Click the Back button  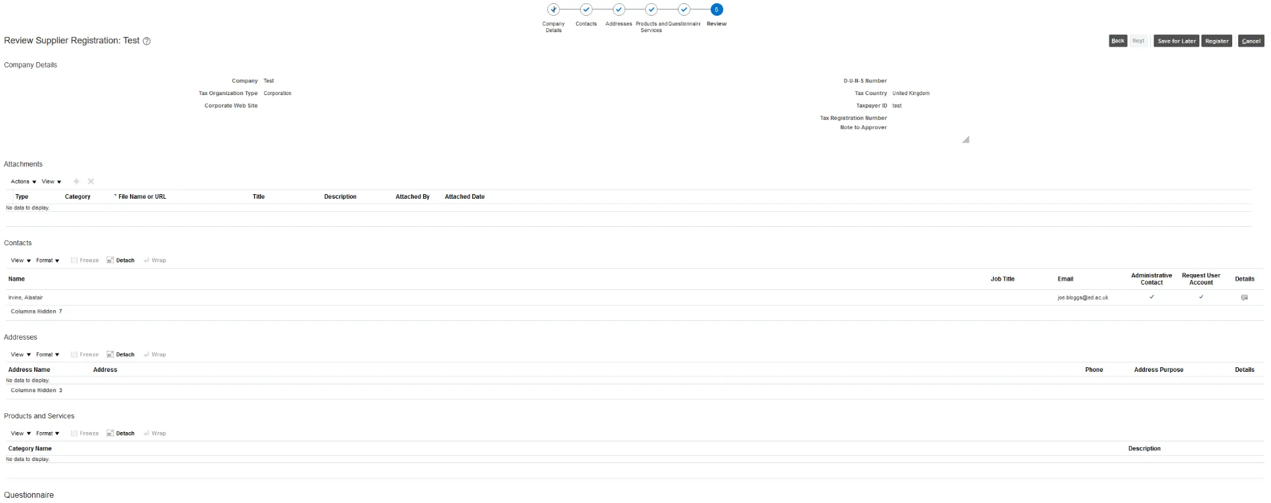(1117, 41)
